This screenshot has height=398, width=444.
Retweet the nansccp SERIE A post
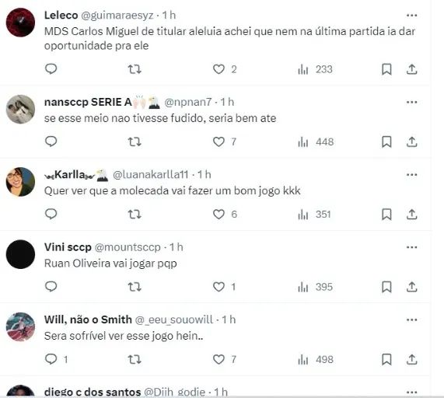[x=135, y=141]
